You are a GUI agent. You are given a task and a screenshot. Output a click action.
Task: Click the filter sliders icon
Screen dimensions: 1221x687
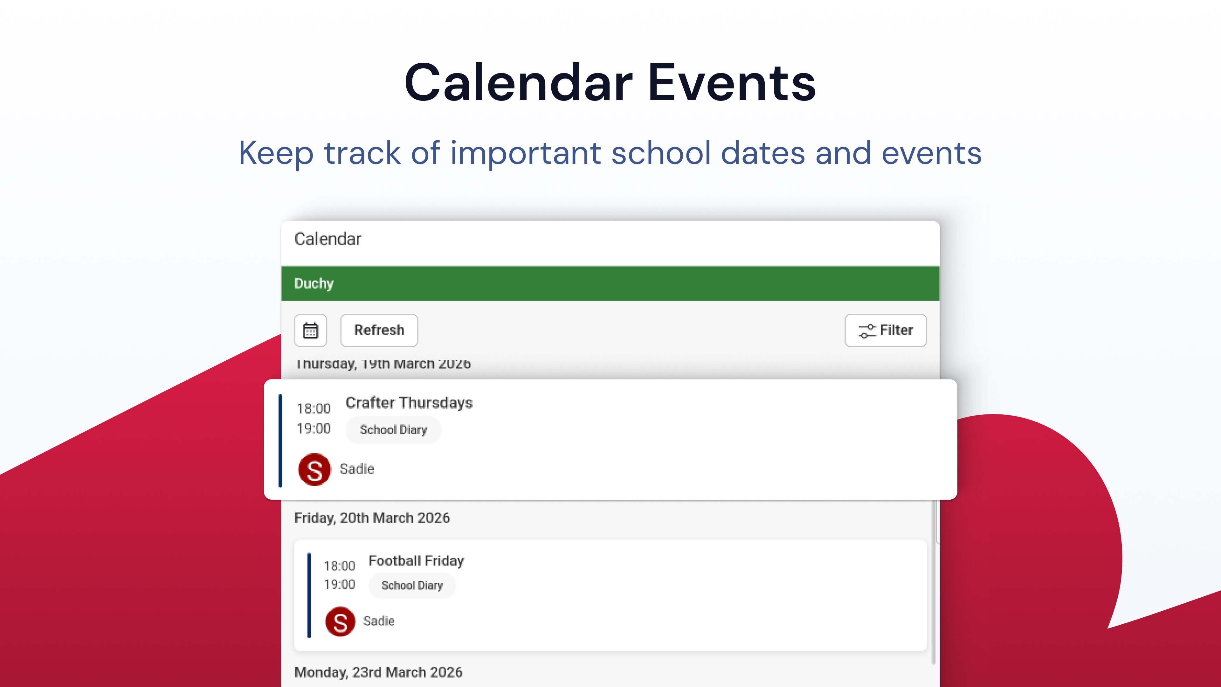point(867,330)
